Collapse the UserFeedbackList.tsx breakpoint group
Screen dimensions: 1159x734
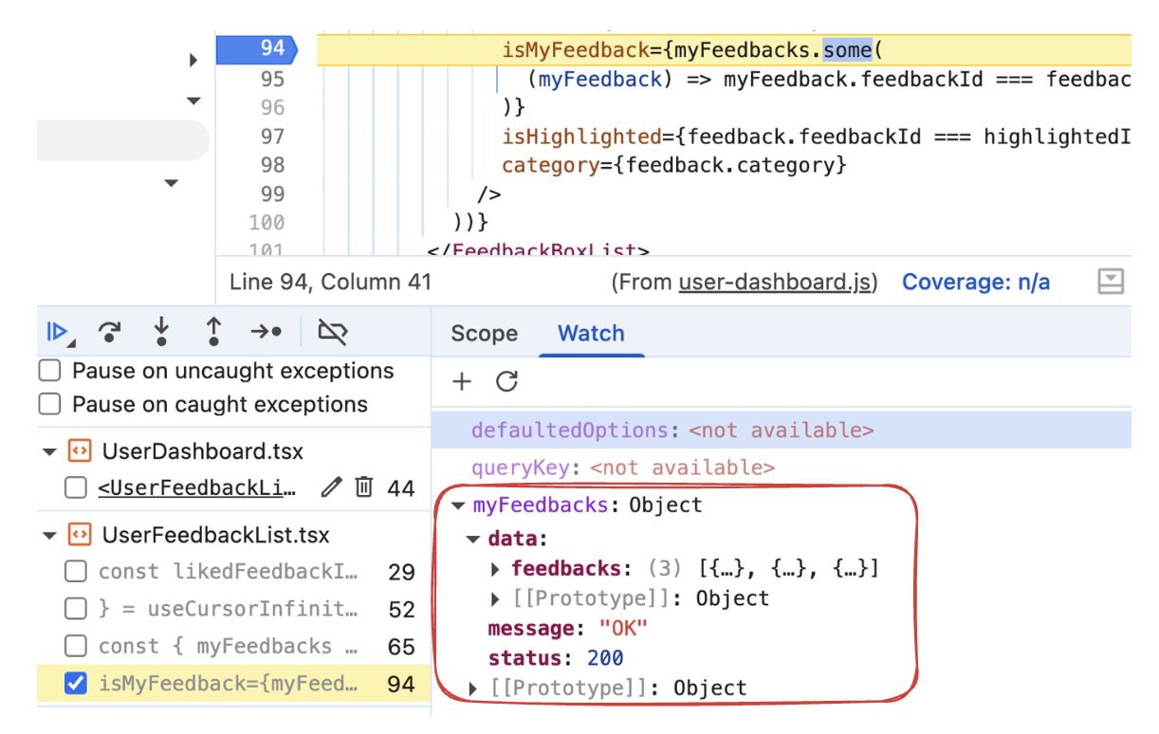click(x=49, y=536)
